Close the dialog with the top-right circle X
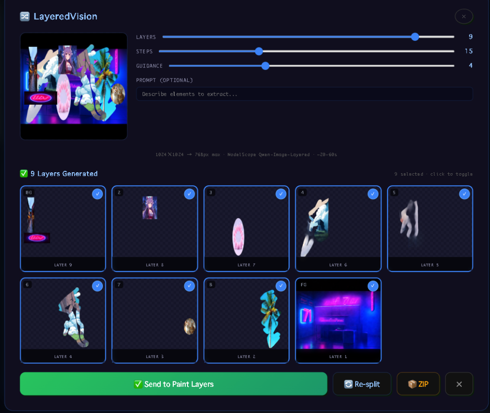 [464, 16]
